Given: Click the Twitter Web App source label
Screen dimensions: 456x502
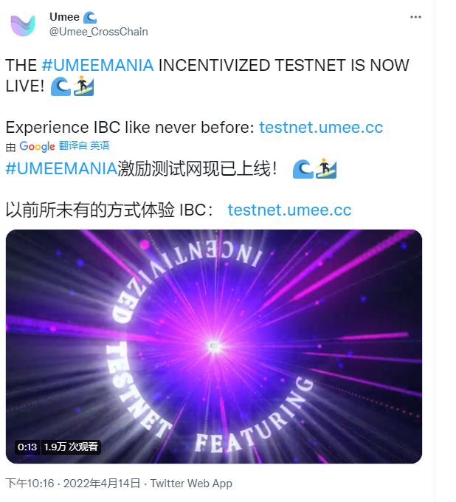Looking at the screenshot, I should (191, 484).
